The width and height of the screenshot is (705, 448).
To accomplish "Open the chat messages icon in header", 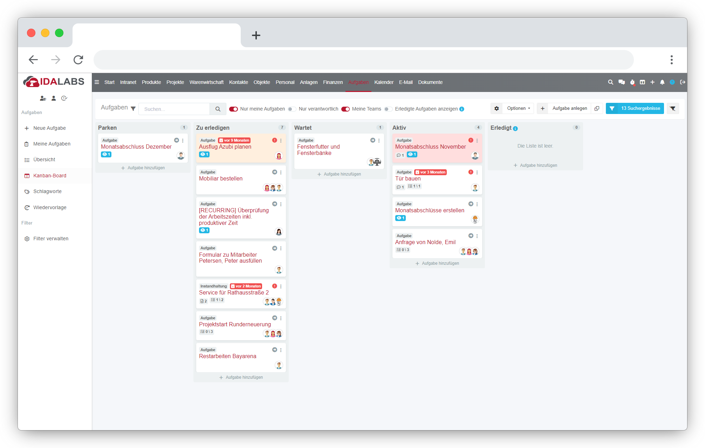I will tap(621, 82).
